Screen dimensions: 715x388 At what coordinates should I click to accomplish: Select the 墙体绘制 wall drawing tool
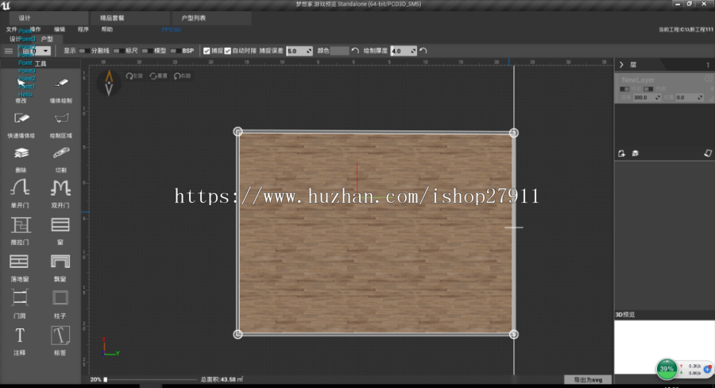click(x=60, y=84)
